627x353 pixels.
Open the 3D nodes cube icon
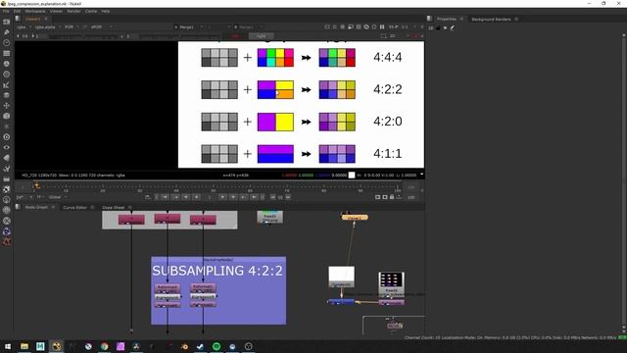[x=7, y=116]
